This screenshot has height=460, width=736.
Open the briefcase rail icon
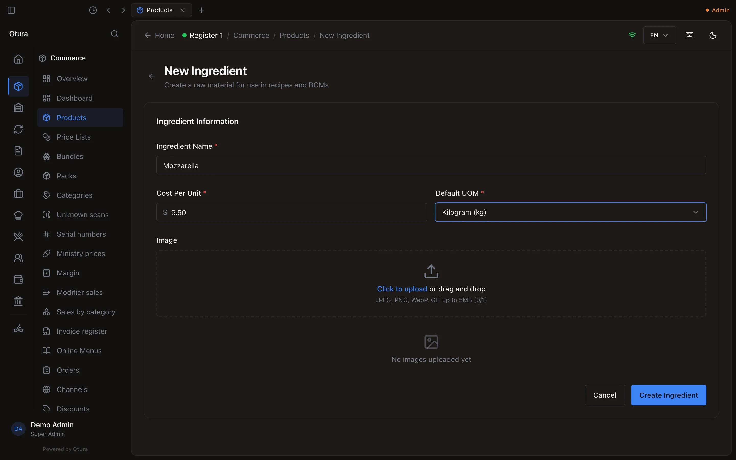coord(18,193)
